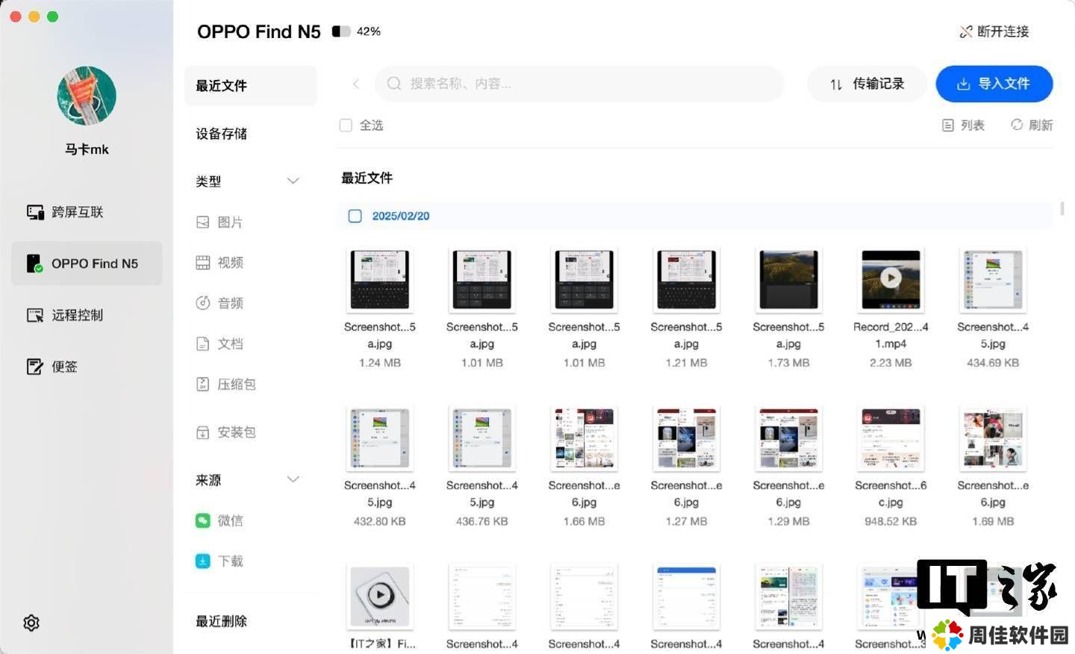This screenshot has height=654, width=1075.
Task: Open the 便签 notes section
Action: click(52, 367)
